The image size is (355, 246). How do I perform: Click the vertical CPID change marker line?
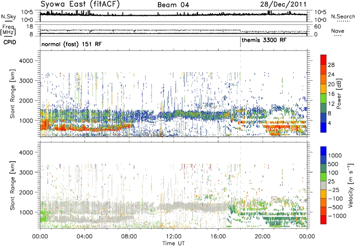(241, 42)
